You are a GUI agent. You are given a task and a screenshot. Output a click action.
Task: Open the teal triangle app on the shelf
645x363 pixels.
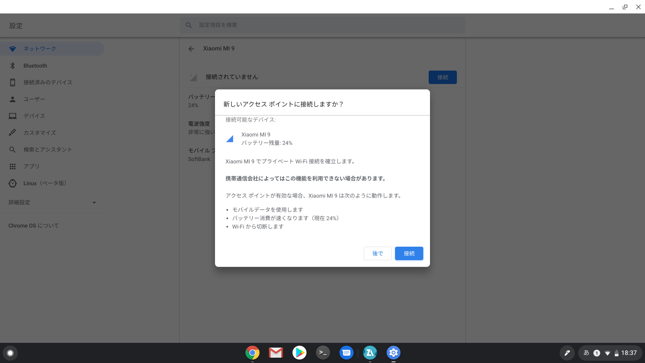370,353
